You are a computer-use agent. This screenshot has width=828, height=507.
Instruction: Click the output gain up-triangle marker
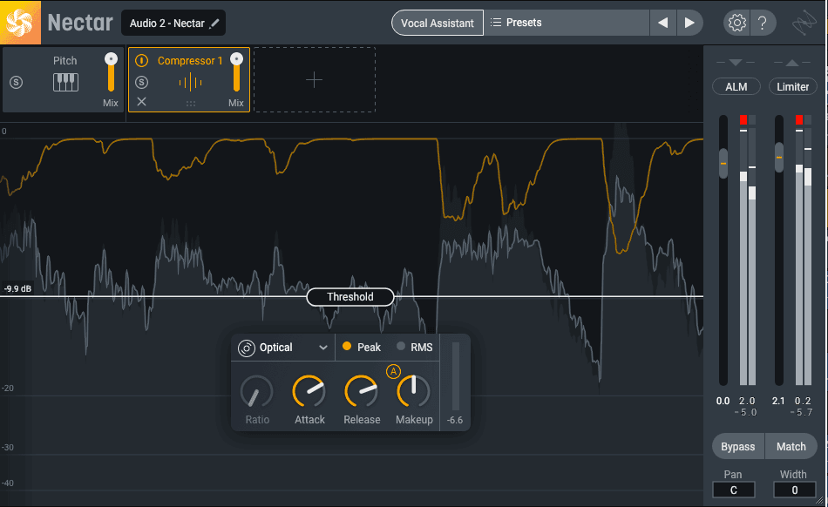tap(791, 62)
